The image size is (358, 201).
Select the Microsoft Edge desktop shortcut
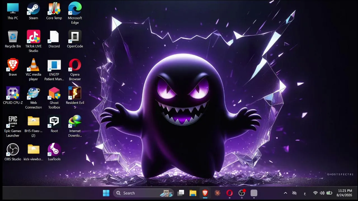click(75, 13)
